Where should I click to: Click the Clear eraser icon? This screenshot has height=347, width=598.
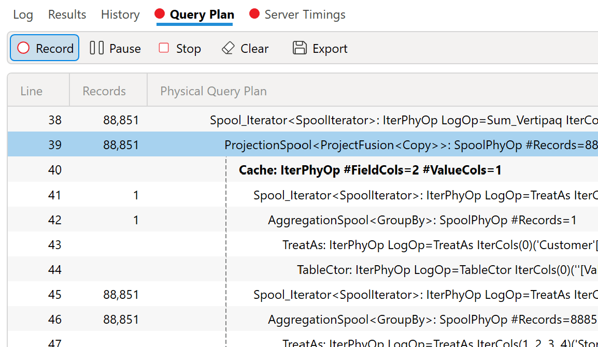click(x=228, y=48)
